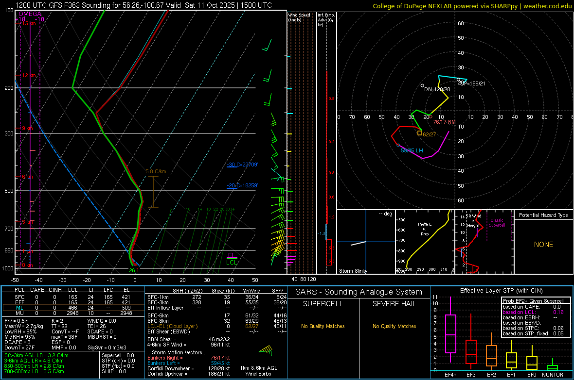
Task: Click the magenta based on LCL: 0.19 row
Action: tap(533, 313)
